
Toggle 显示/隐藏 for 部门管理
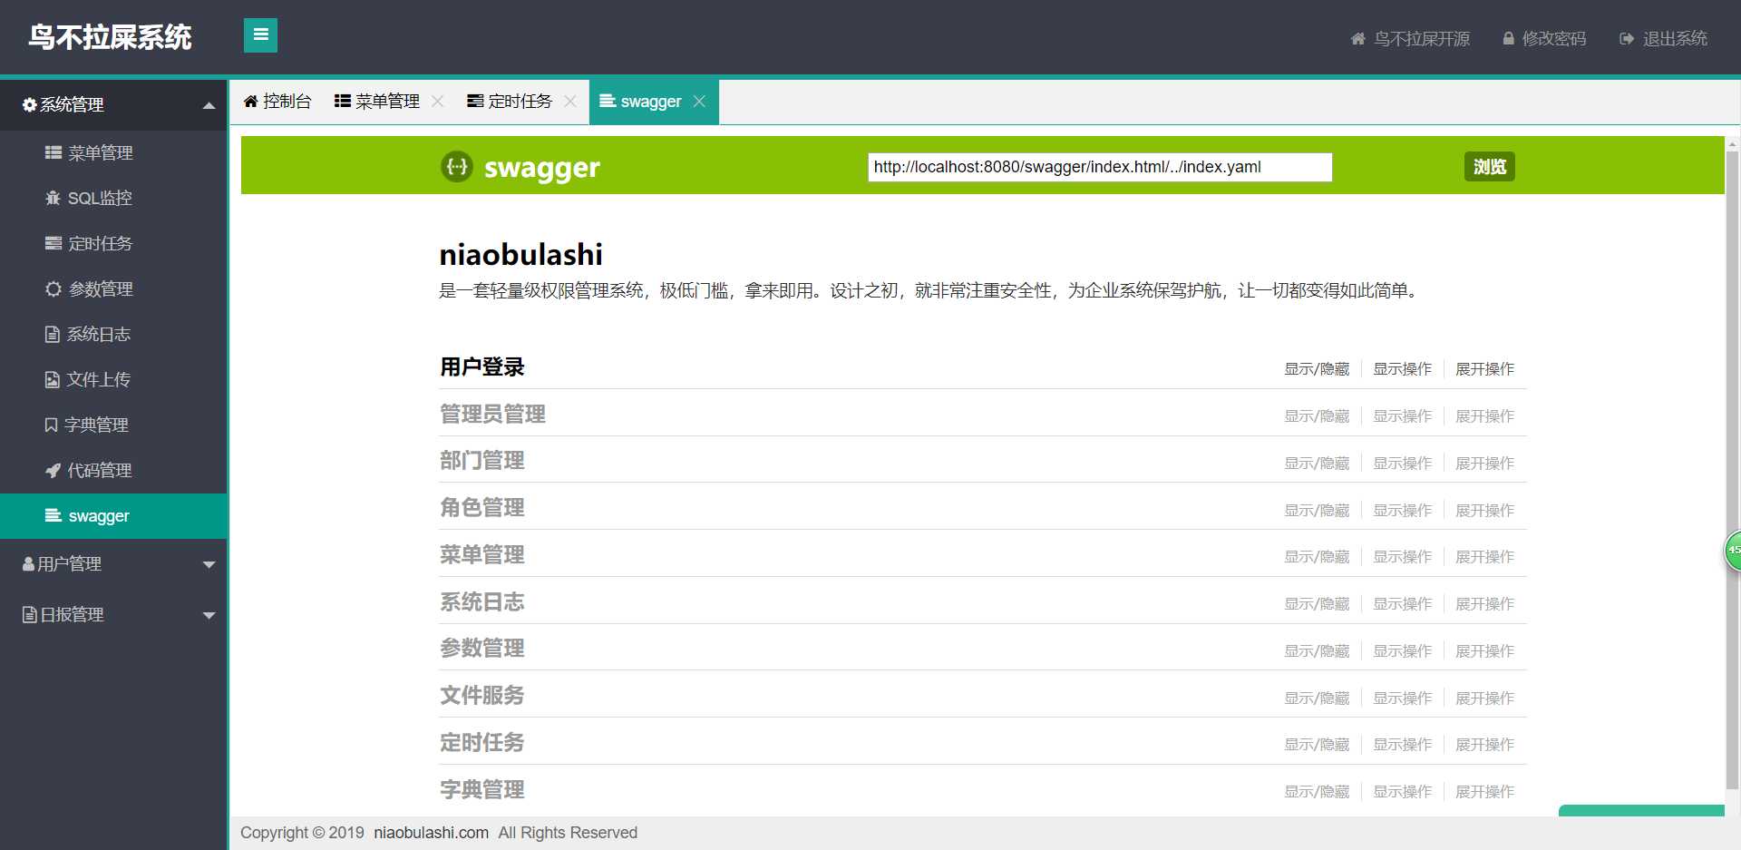coord(1317,464)
